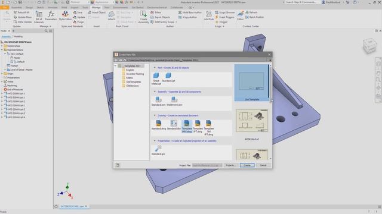Open the File menu tab

tap(5, 8)
